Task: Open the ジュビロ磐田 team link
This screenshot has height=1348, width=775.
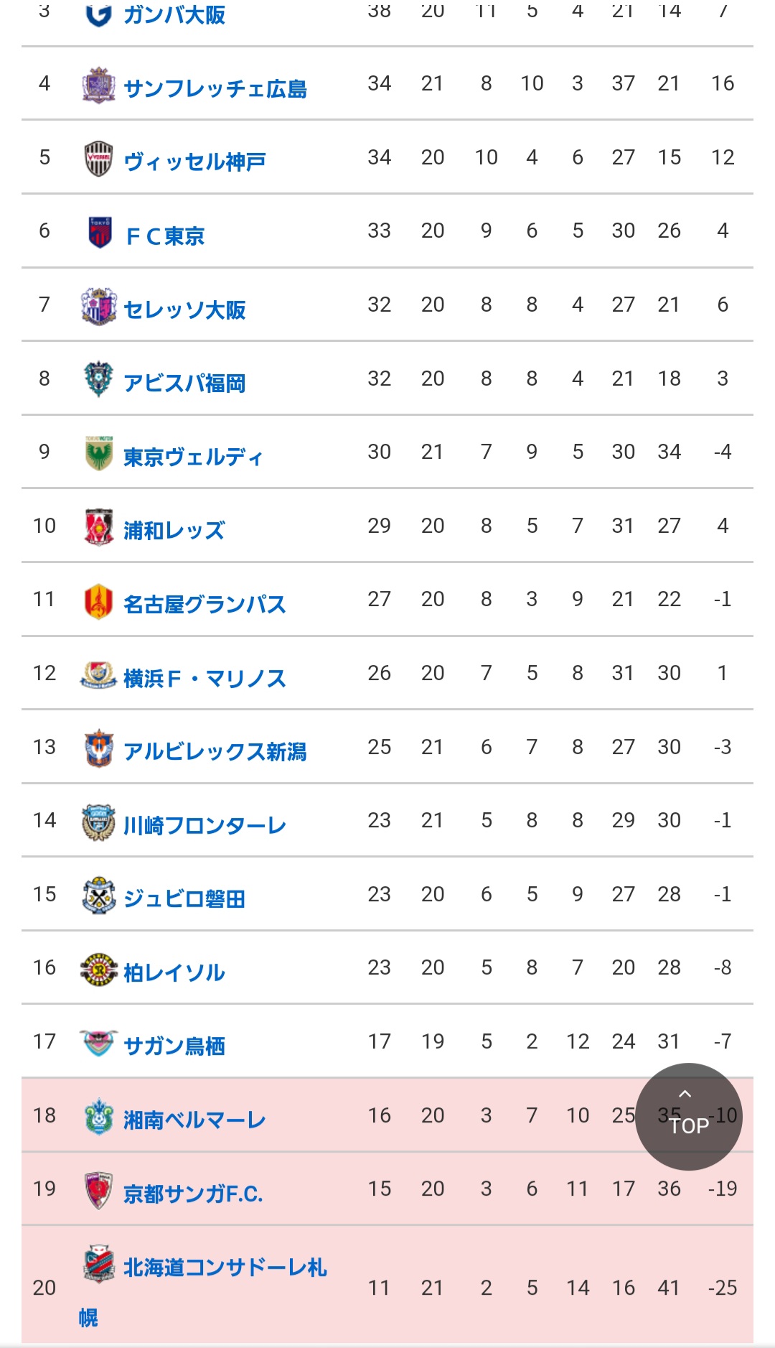Action: tap(184, 899)
